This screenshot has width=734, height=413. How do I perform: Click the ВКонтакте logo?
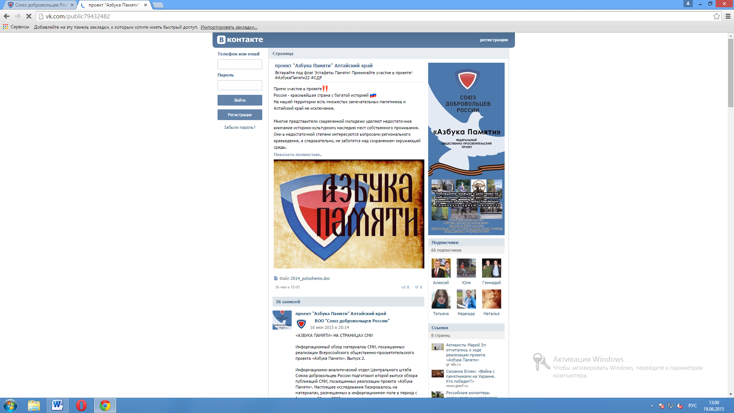tap(240, 39)
